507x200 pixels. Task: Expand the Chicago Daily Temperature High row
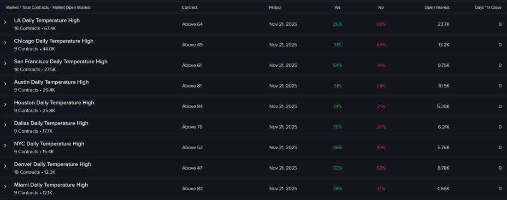5,42
